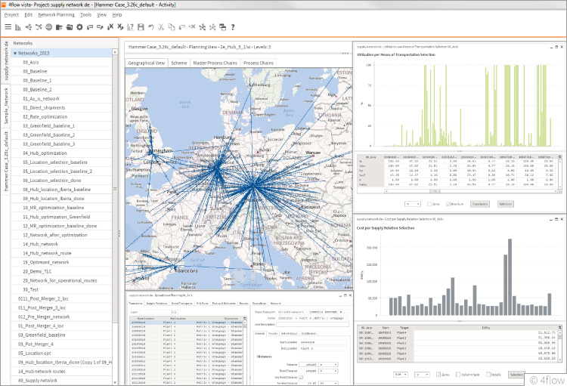This screenshot has width=567, height=386.
Task: Click the hamburger menu icon in toolbar
Action: click(8, 27)
